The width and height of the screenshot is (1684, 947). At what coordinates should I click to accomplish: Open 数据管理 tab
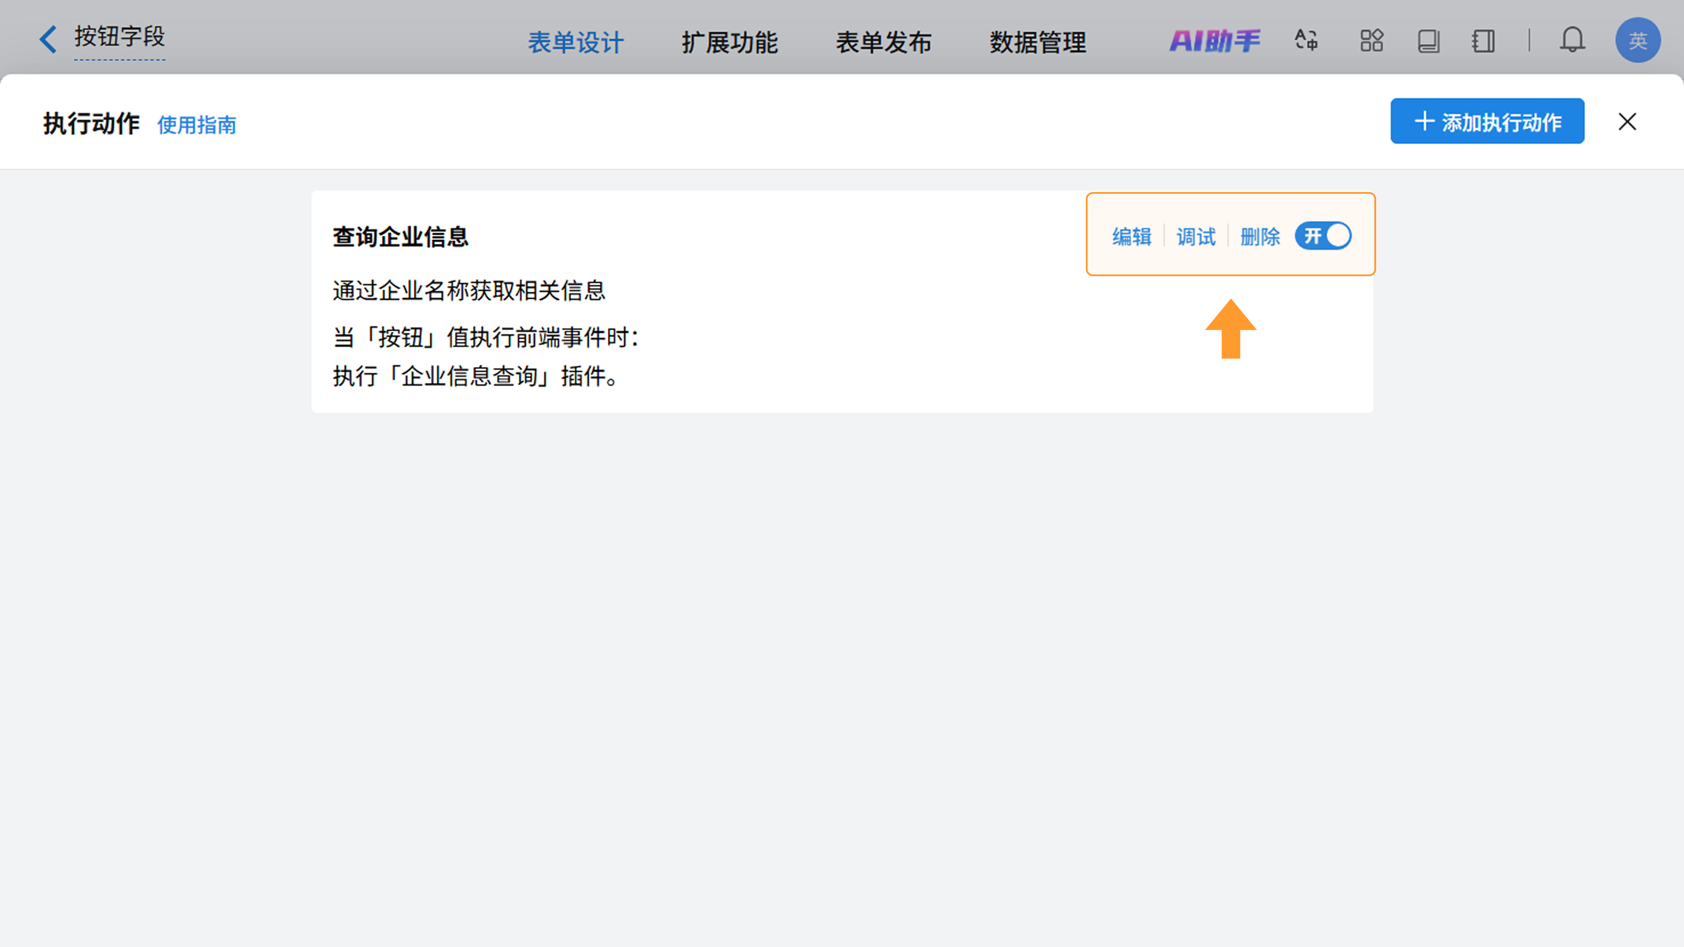pyautogui.click(x=1038, y=43)
